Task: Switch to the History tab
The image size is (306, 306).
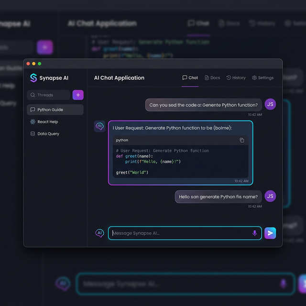Action: click(236, 78)
